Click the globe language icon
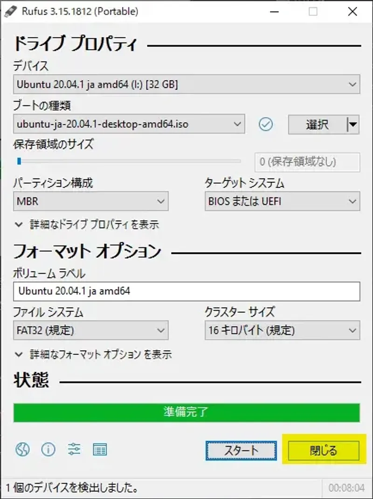The image size is (373, 499). [x=22, y=449]
